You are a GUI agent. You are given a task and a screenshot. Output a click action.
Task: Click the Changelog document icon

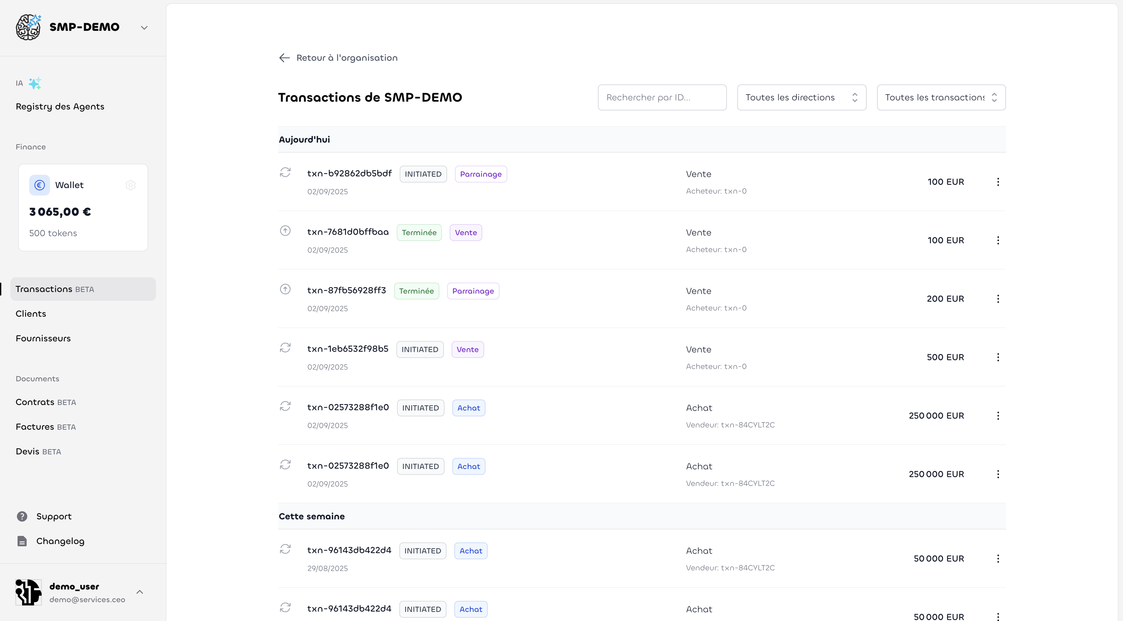(x=22, y=541)
